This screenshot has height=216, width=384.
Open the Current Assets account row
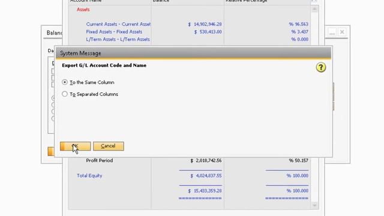pyautogui.click(x=118, y=24)
